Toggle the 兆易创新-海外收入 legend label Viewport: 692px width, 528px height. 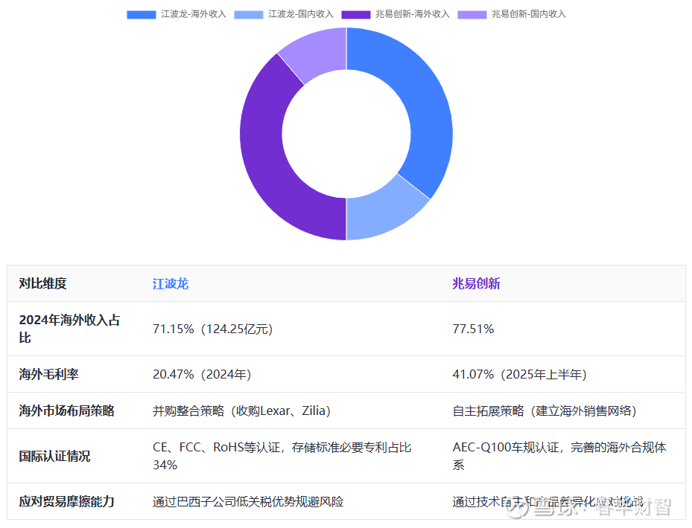click(412, 14)
